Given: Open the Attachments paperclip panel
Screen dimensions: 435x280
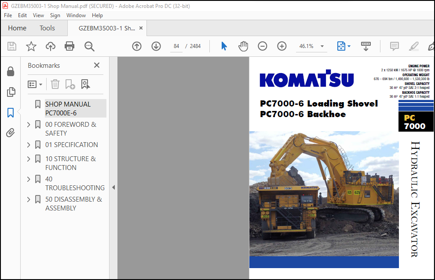Looking at the screenshot, I should pyautogui.click(x=11, y=133).
